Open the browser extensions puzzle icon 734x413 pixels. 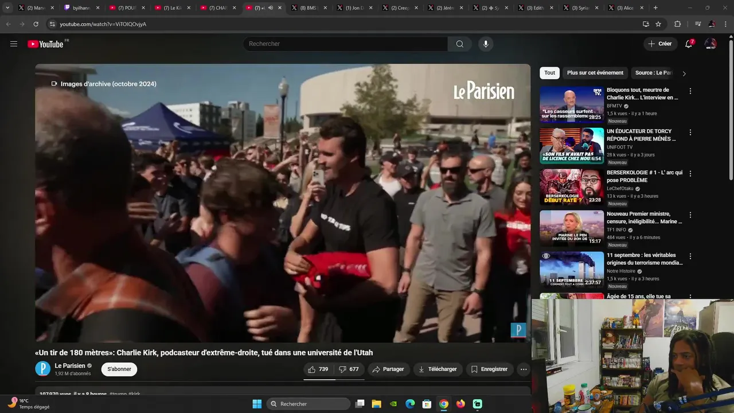(677, 24)
